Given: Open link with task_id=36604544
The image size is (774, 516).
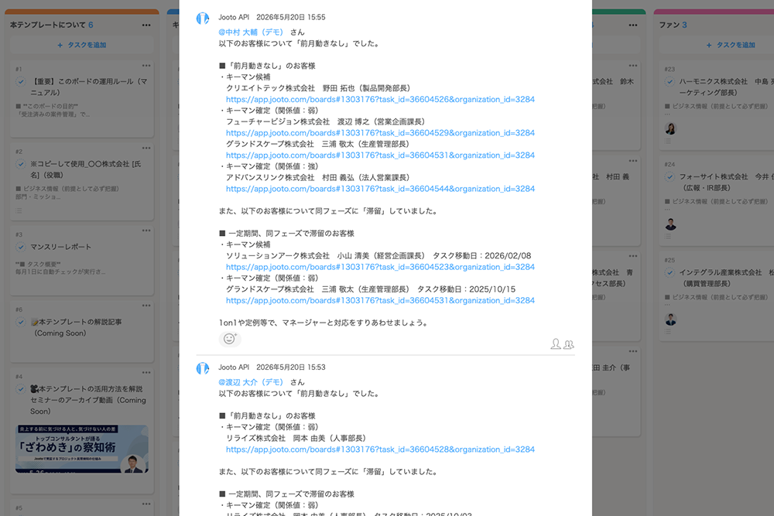Looking at the screenshot, I should pos(380,189).
